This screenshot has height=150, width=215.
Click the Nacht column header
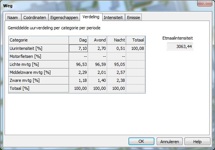117,40
